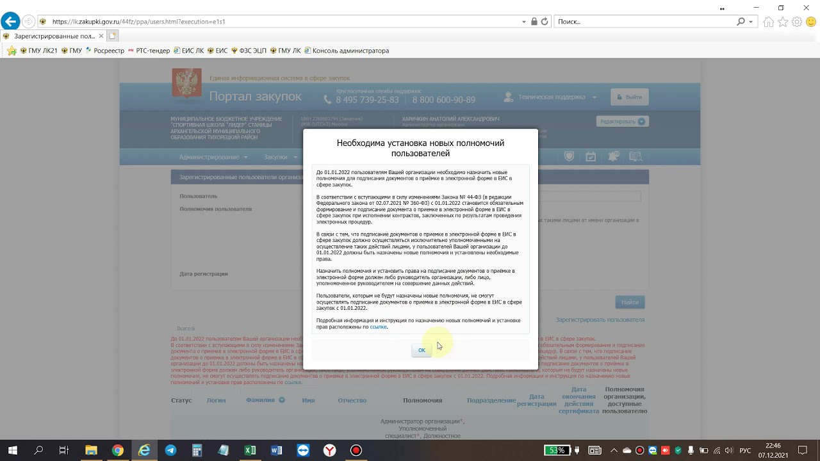
Task: Click the security padlock icon in address bar
Action: 534,22
